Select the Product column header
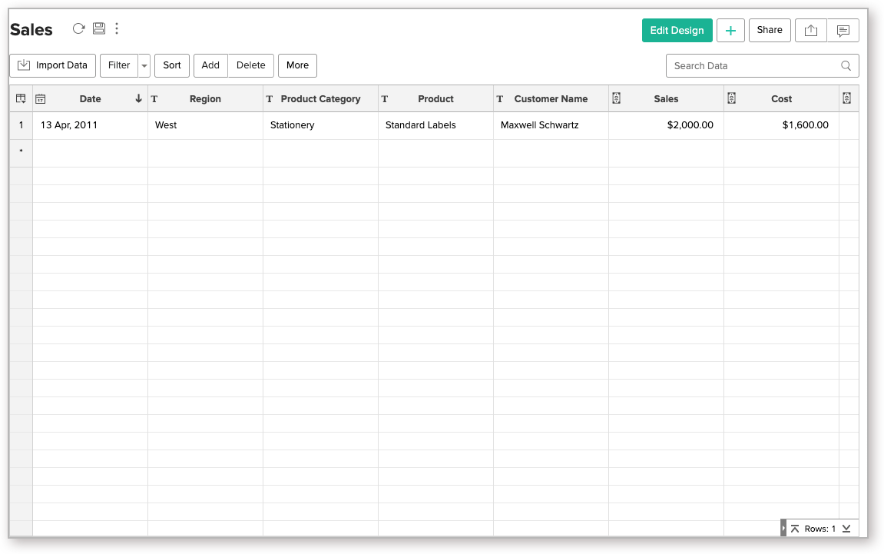Image resolution: width=884 pixels, height=554 pixels. coord(435,98)
